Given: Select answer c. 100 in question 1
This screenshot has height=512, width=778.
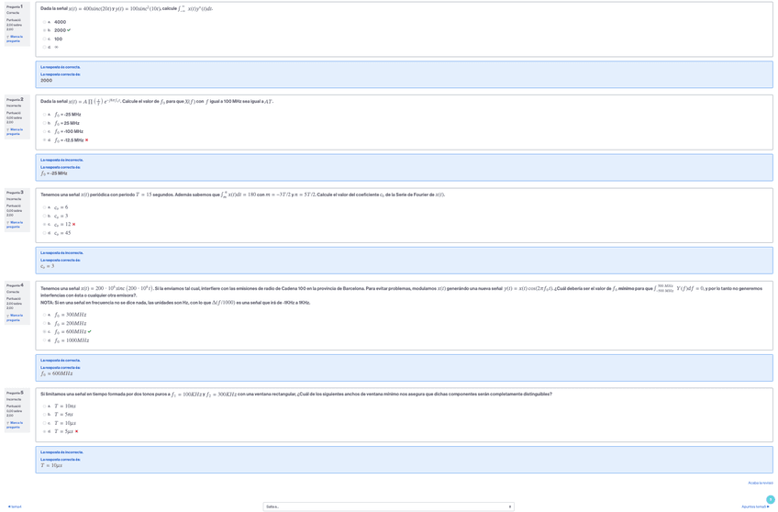Looking at the screenshot, I should 44,39.
